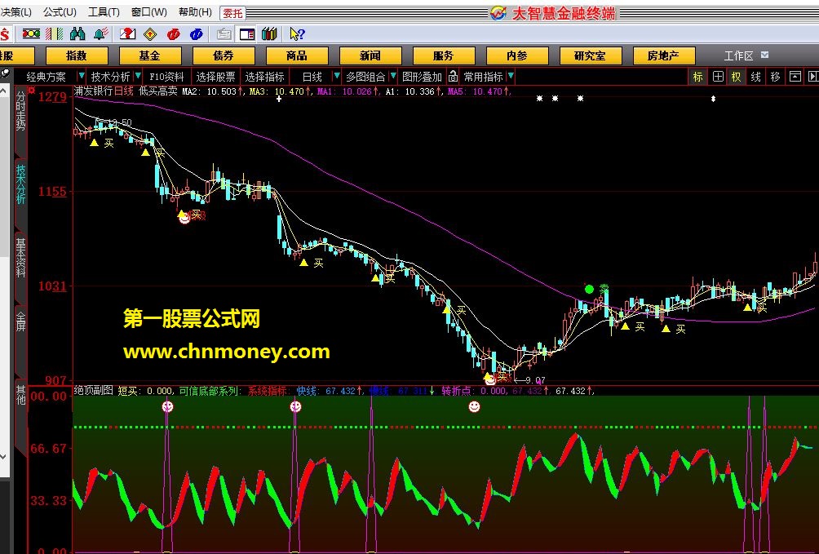Switch to the 基本资料 side tab

(20, 258)
